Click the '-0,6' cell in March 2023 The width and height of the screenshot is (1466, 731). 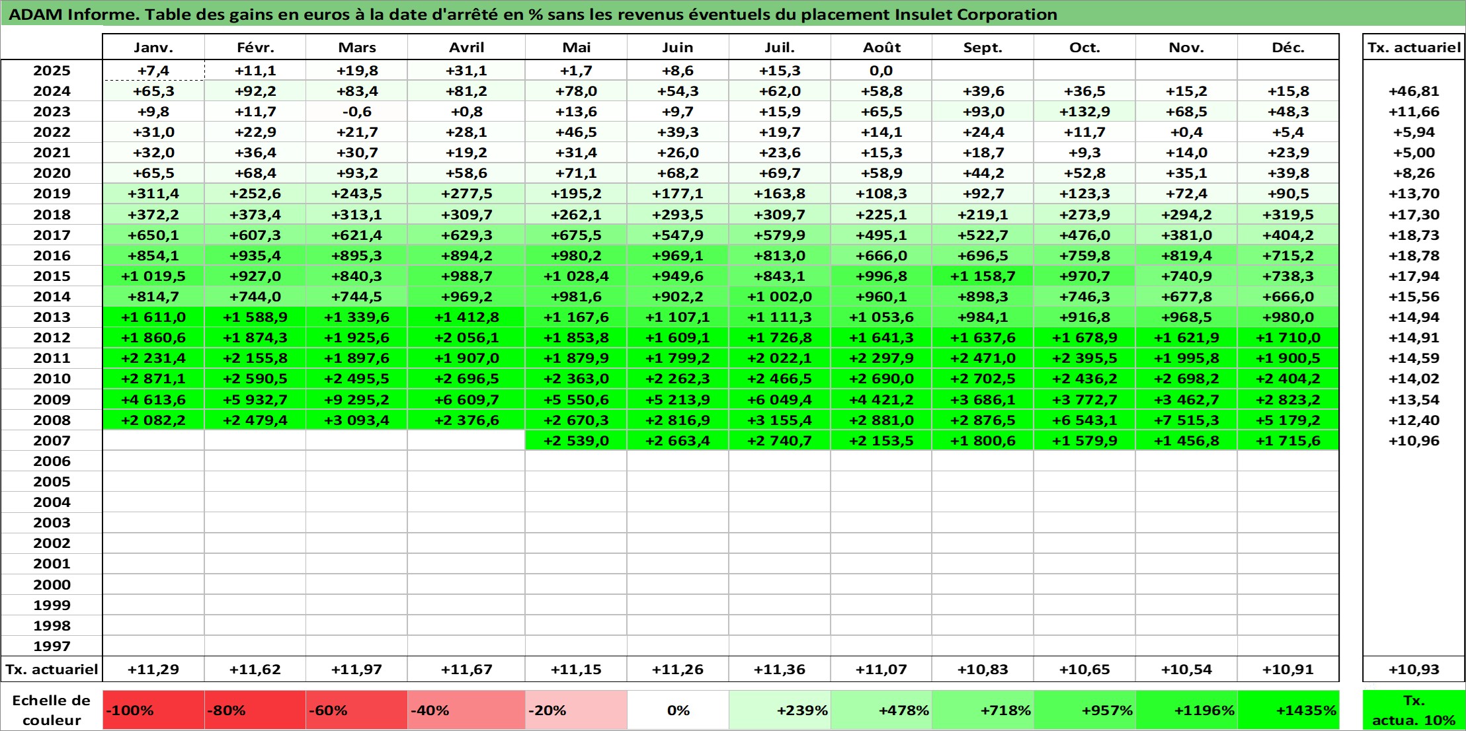356,112
